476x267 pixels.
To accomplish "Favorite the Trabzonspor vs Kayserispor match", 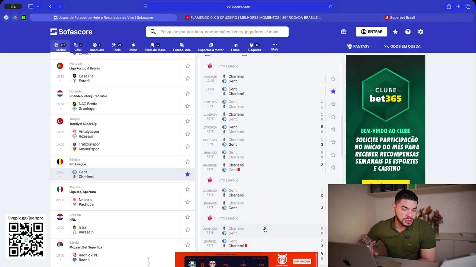I will tap(187, 146).
